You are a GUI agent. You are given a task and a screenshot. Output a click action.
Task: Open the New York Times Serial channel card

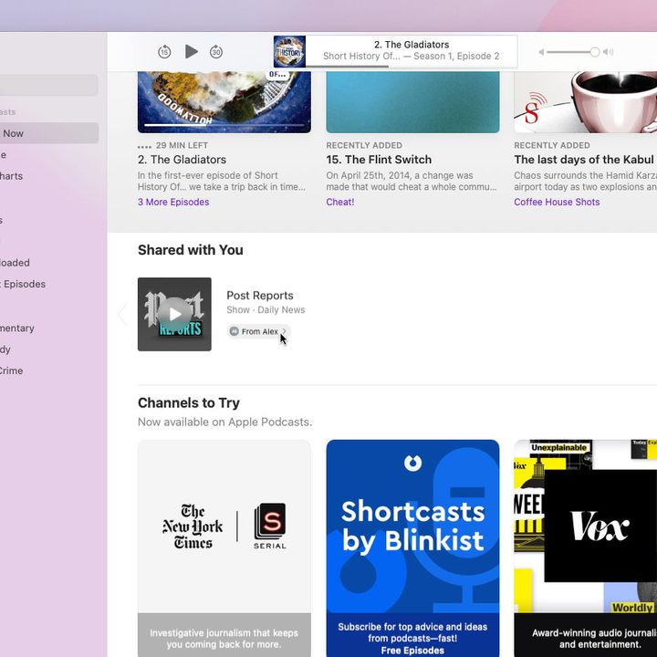224,548
